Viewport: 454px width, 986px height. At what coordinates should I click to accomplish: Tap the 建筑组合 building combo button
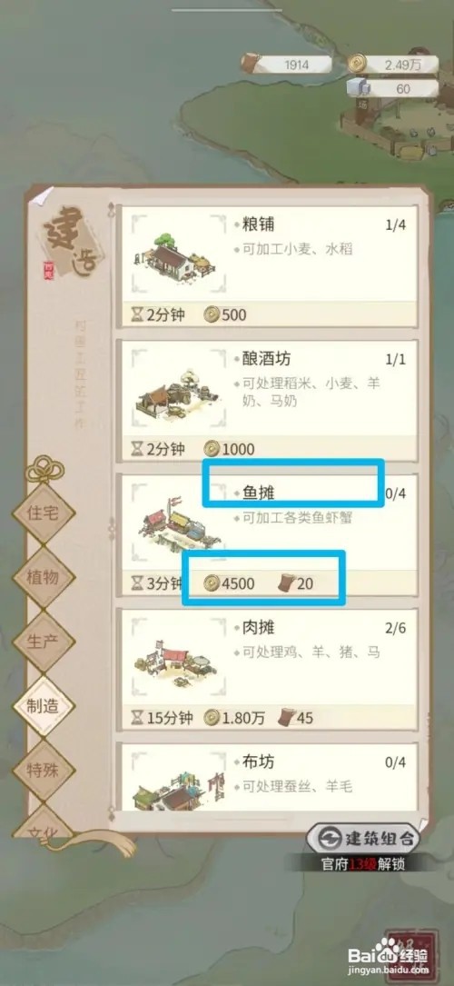[x=362, y=838]
